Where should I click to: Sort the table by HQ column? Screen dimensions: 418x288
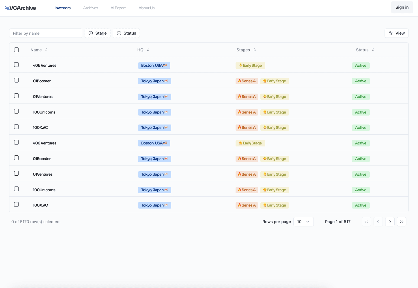coord(143,50)
